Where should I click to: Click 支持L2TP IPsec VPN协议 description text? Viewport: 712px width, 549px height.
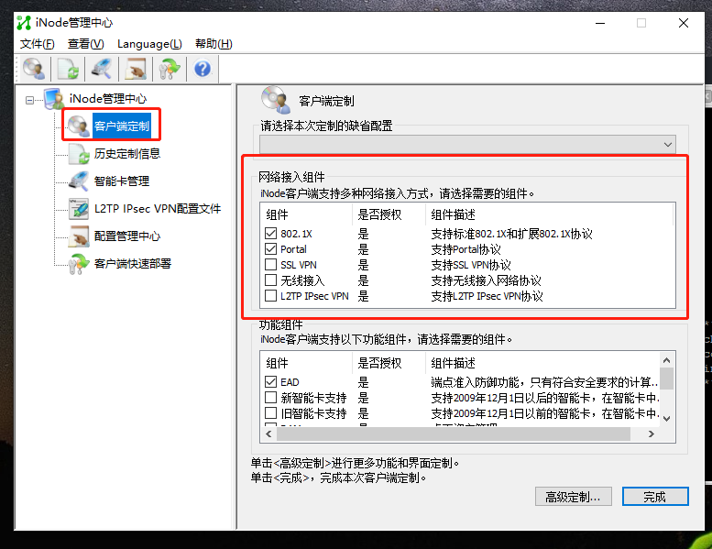[487, 296]
